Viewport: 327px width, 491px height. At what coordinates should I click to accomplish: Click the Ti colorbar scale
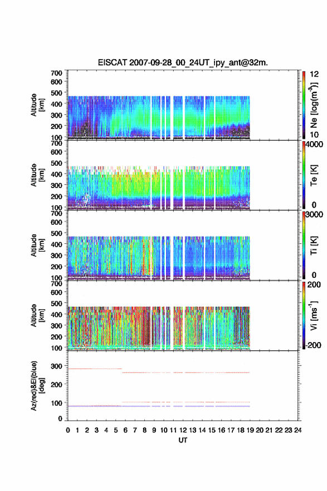(304, 245)
